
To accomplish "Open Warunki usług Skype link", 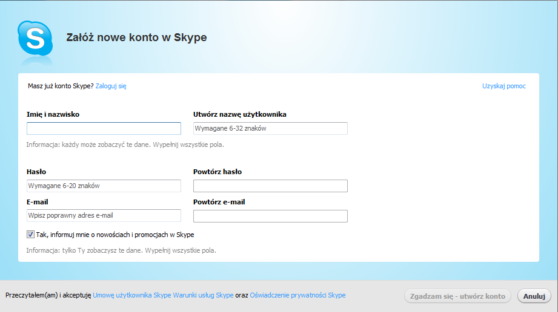I will [x=203, y=295].
